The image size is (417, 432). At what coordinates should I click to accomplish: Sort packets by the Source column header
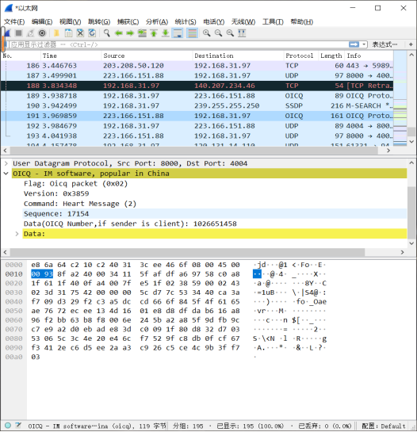147,55
